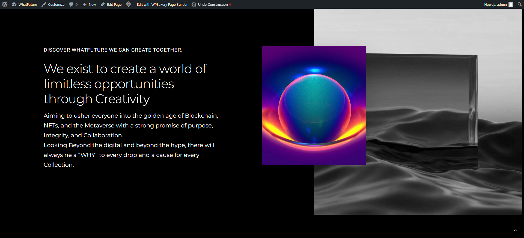Open the WhatFuture site menu
Image resolution: width=524 pixels, height=238 pixels.
25,4
